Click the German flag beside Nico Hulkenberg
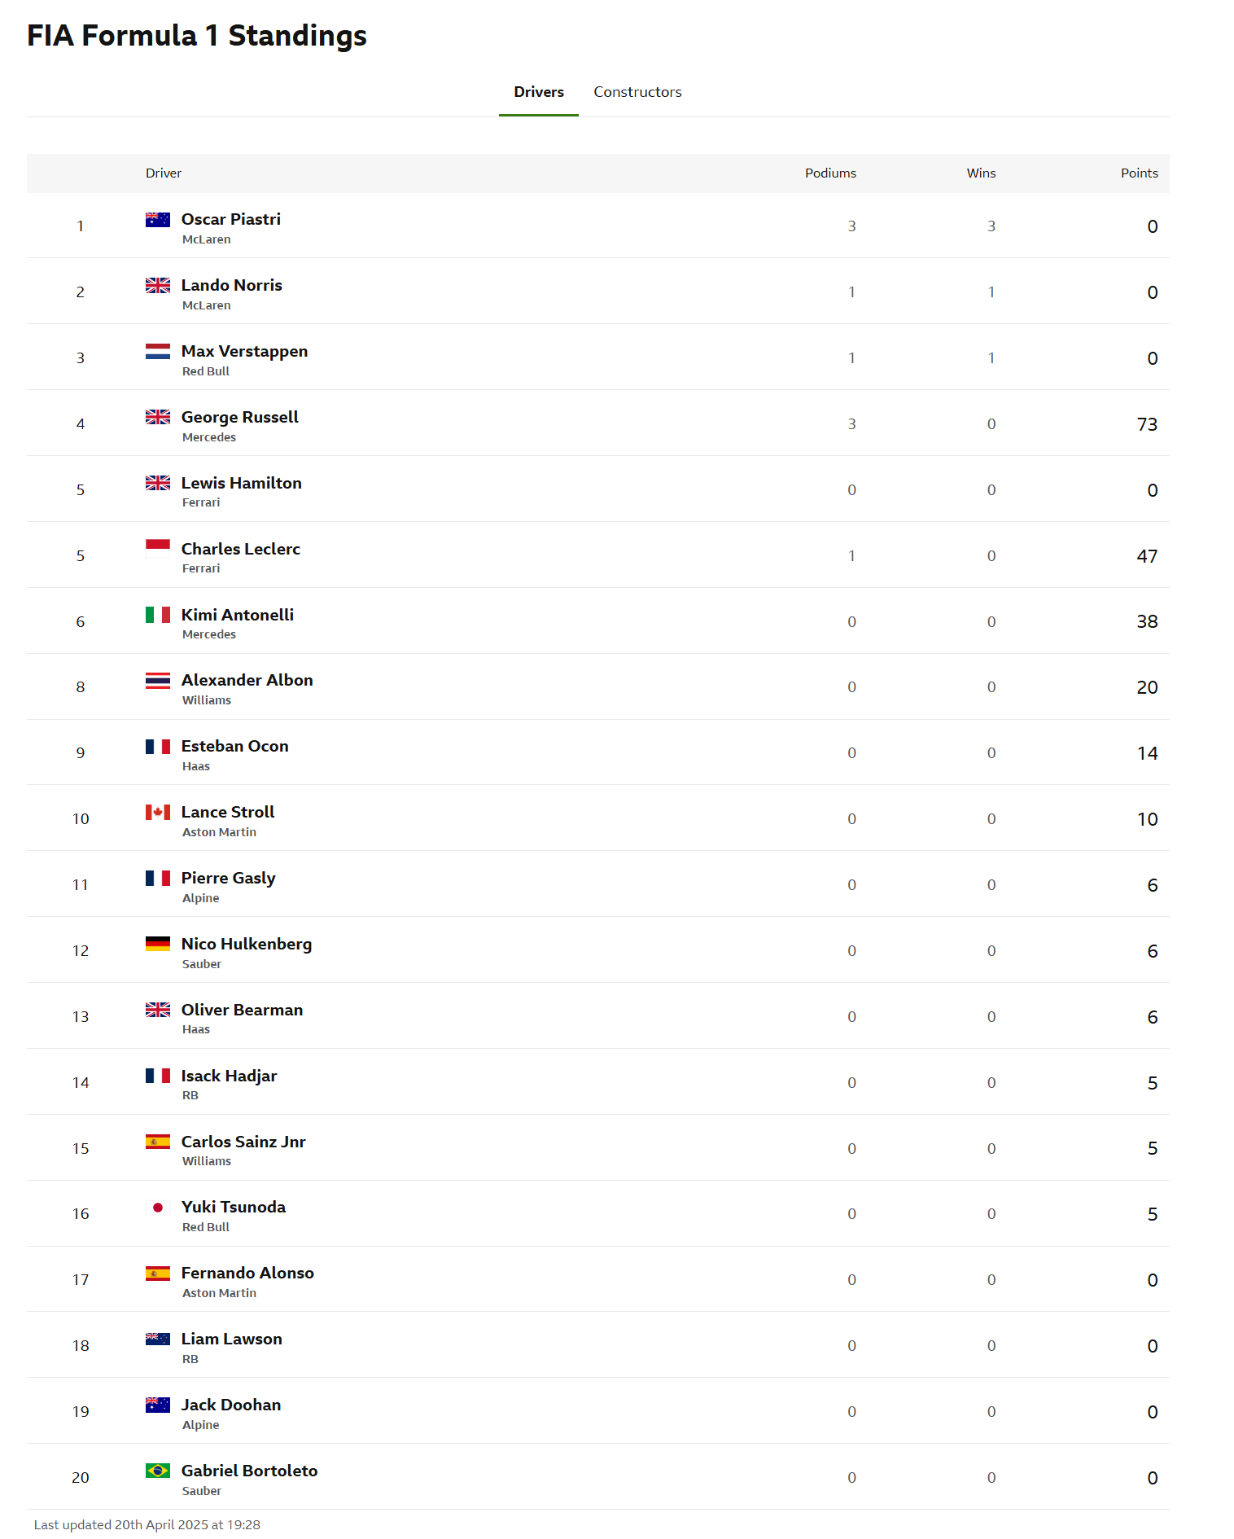The width and height of the screenshot is (1234, 1539). coord(158,944)
